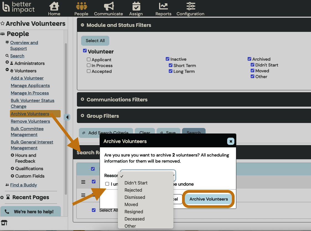The image size is (311, 231).
Task: Expand the Group Filters section
Action: (82, 116)
